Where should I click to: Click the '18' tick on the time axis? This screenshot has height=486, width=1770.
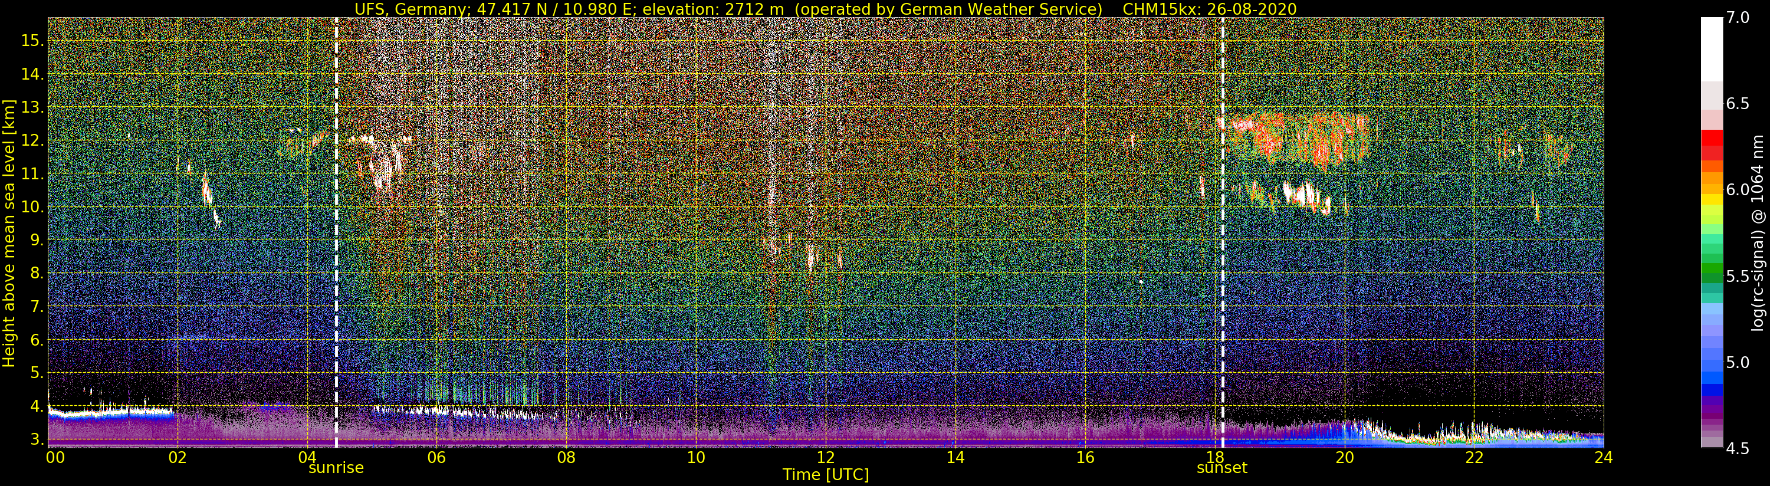coord(1215,457)
